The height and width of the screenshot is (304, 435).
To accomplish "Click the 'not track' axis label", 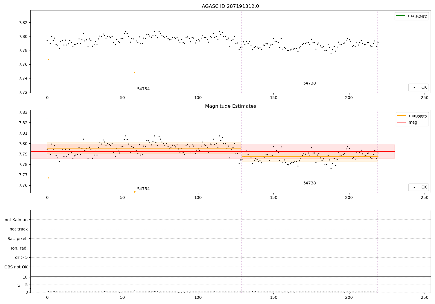I will point(19,229).
